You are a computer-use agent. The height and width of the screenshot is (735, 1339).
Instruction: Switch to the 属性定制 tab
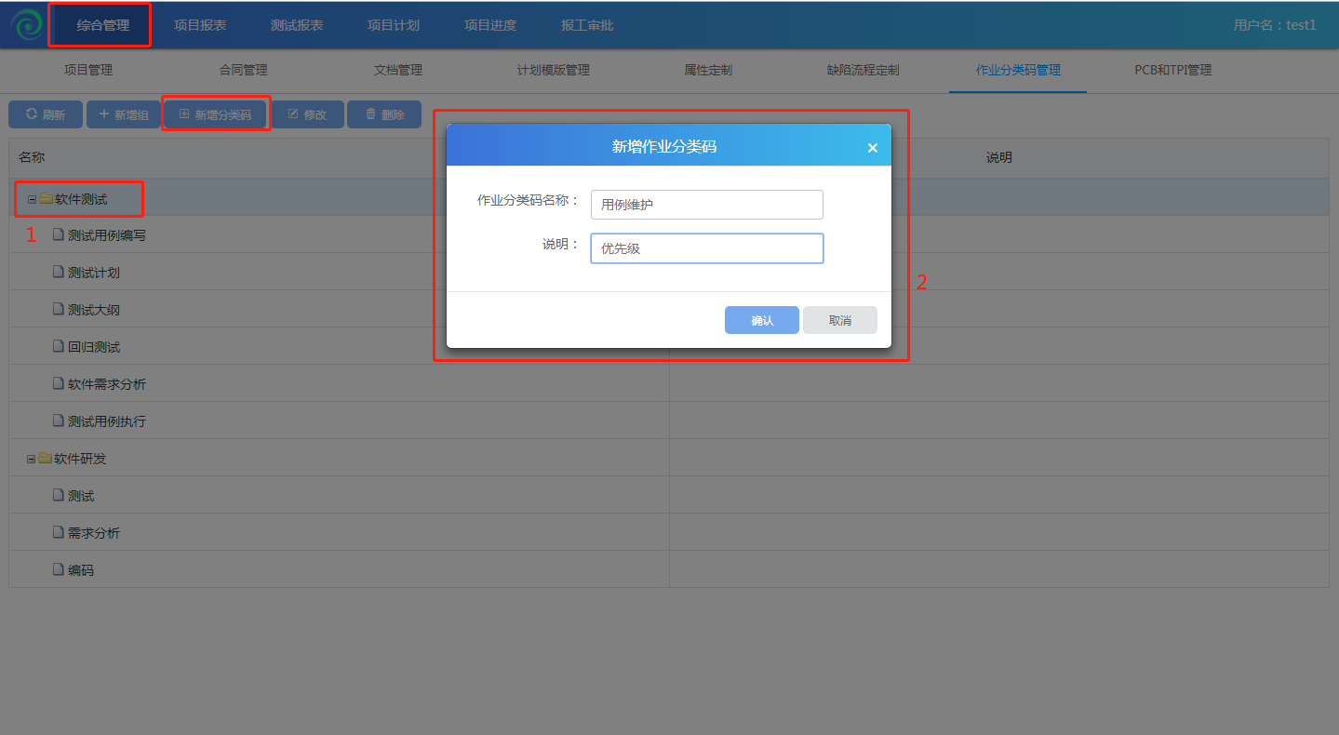click(708, 70)
